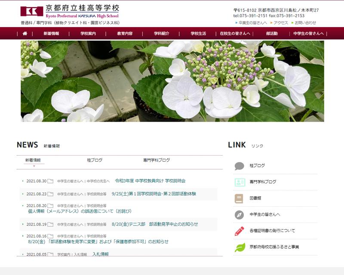This screenshot has width=344, height=275.
Task: Click the 専門学科ブログ card icon
Action: 240,182
